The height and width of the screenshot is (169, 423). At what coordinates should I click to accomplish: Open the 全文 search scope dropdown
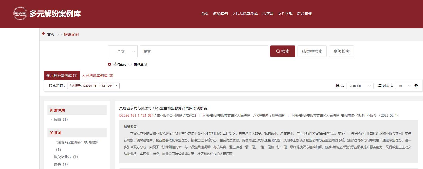[x=123, y=52]
